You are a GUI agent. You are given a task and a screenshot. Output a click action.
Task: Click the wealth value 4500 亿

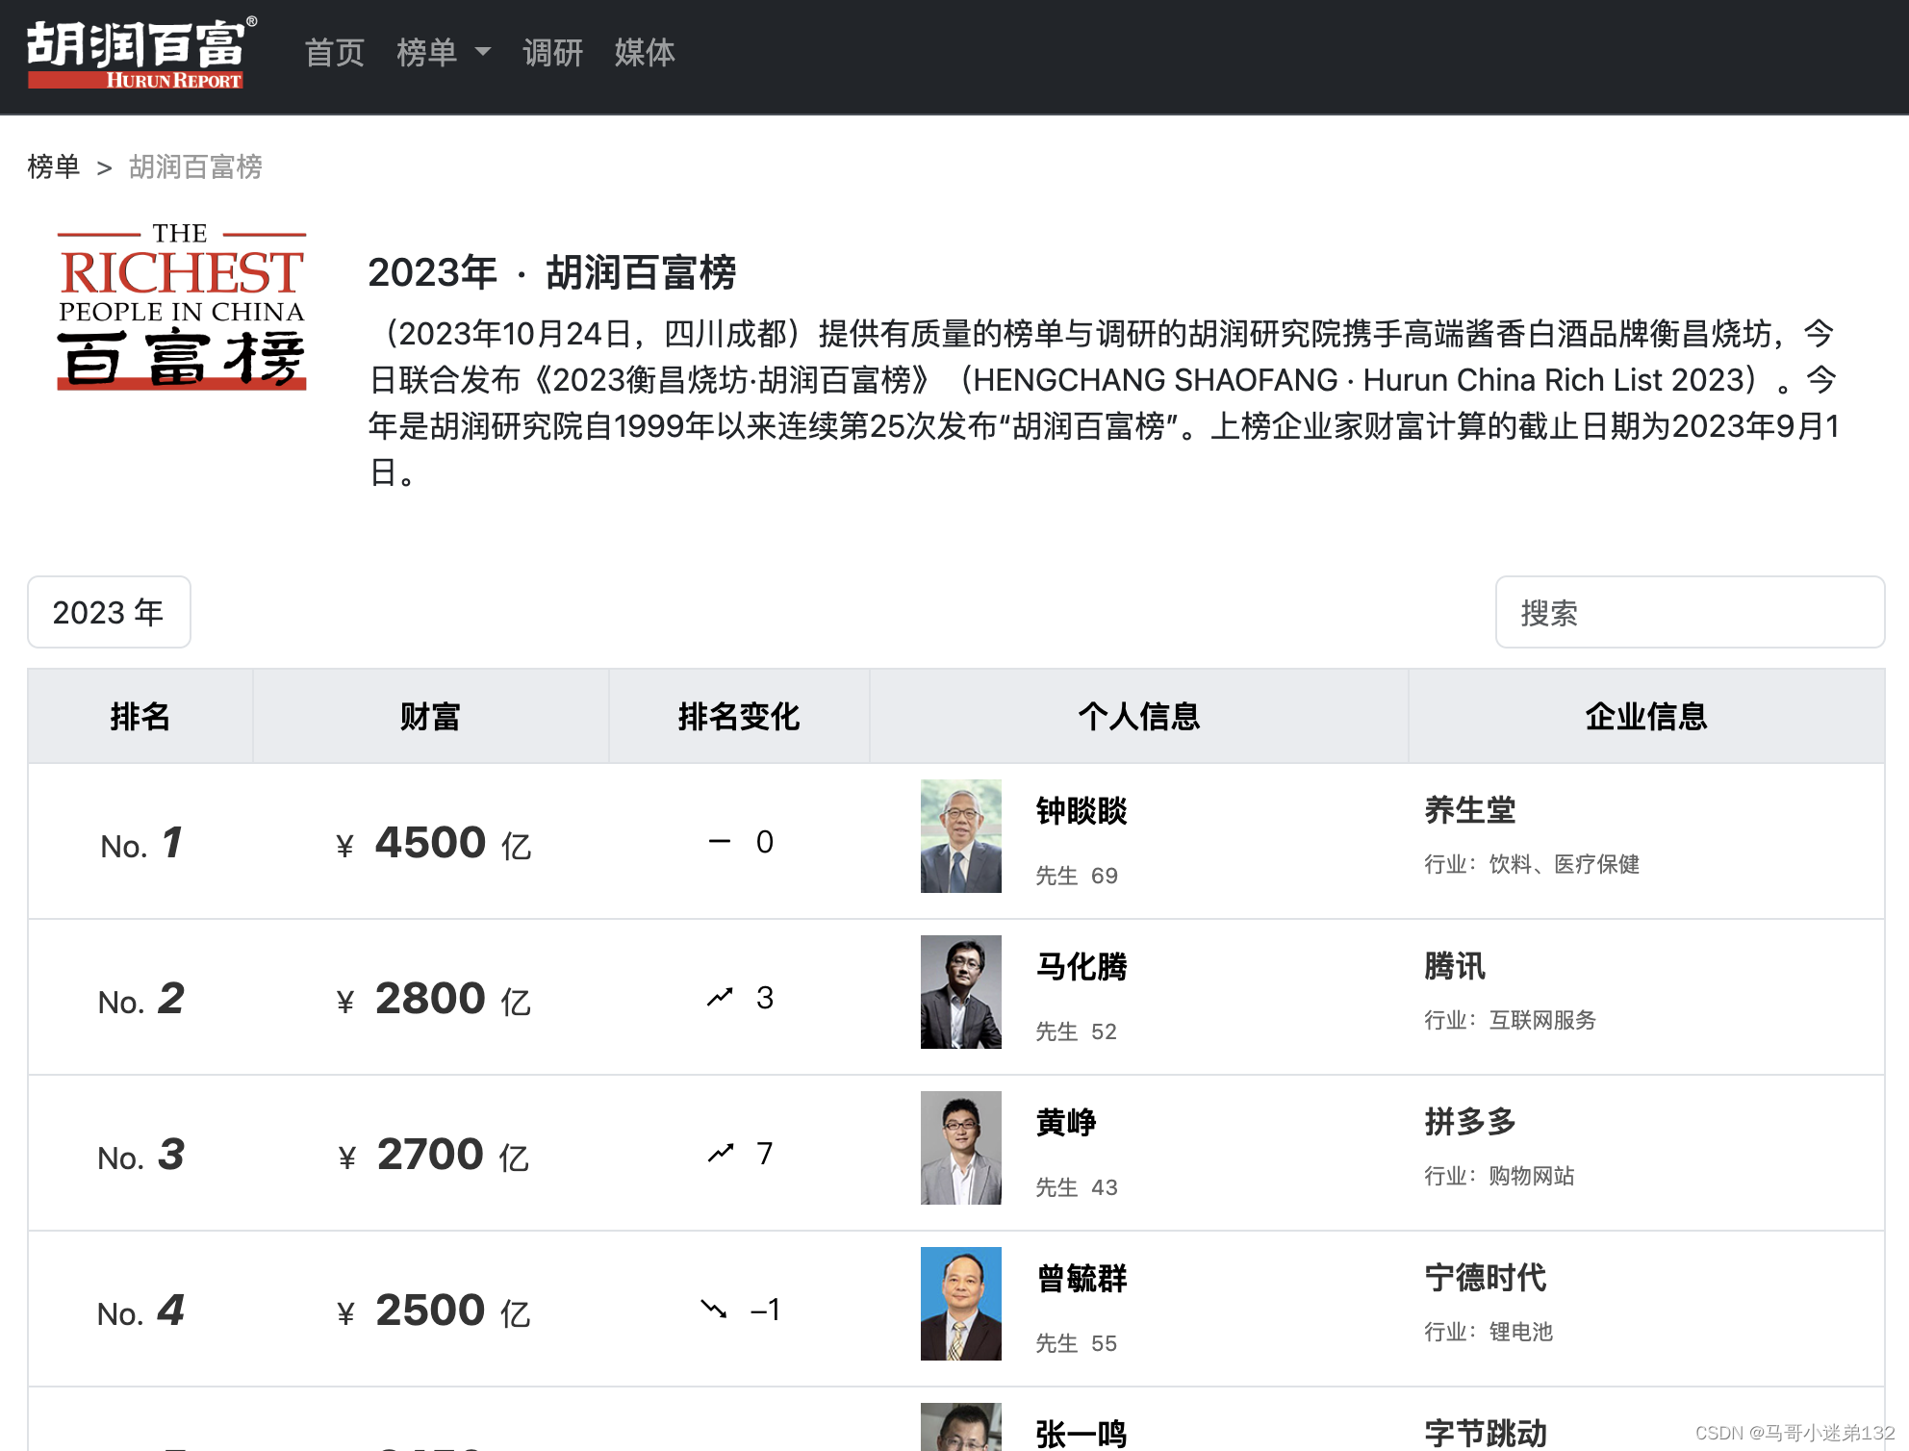click(x=434, y=844)
